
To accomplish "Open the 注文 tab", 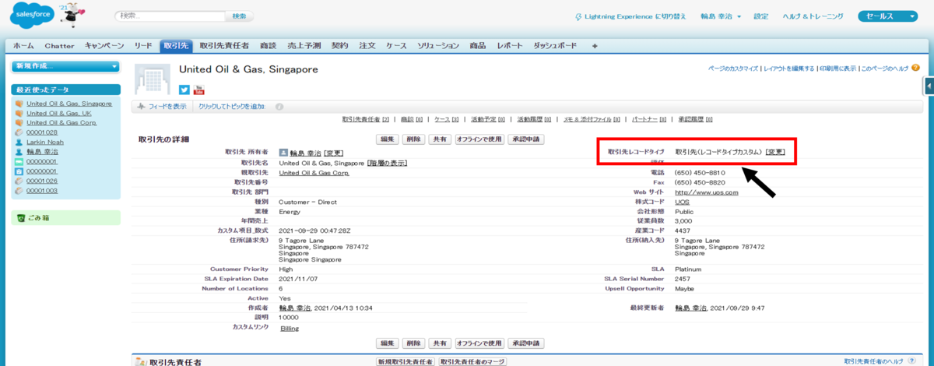I will click(x=367, y=46).
